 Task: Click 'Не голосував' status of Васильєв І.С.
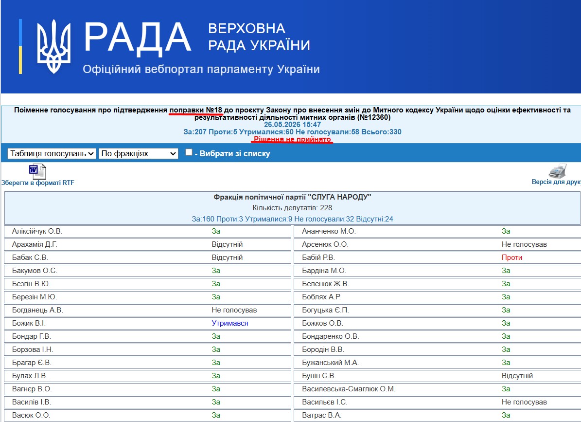(524, 402)
